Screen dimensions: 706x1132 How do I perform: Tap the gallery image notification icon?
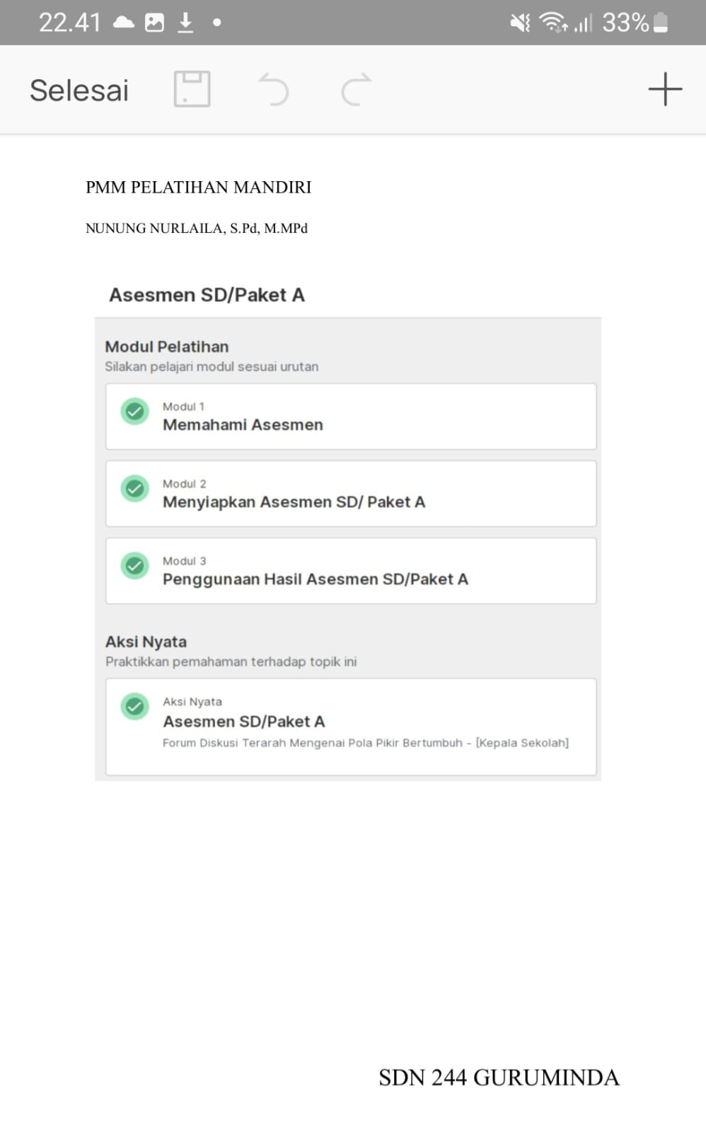point(154,23)
